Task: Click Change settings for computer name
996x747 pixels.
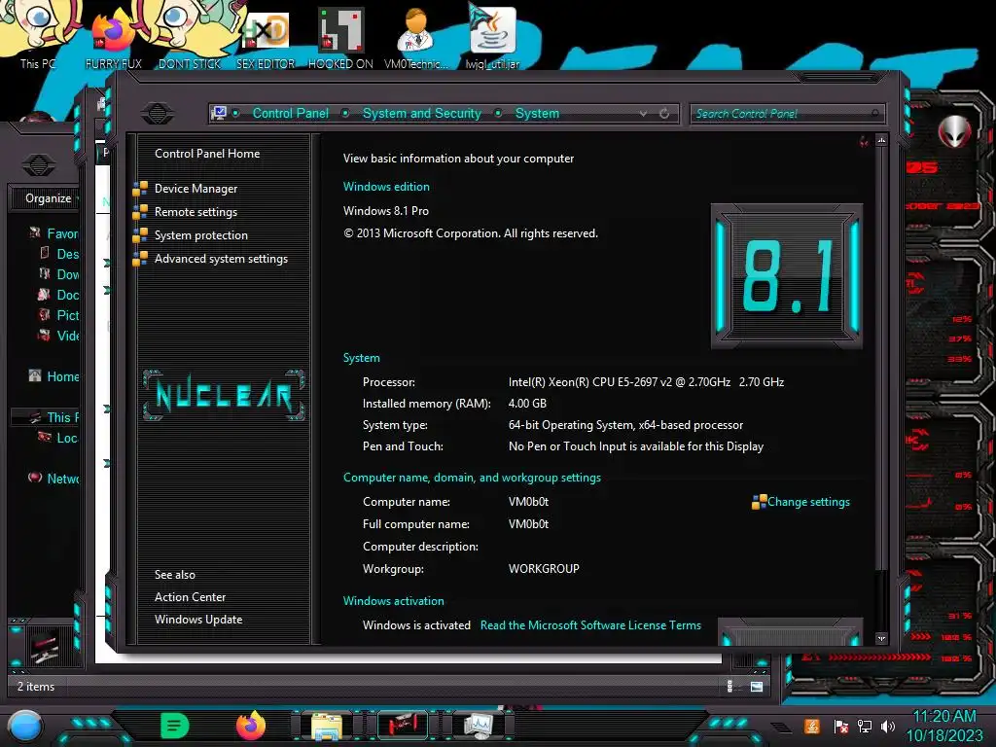Action: click(808, 502)
